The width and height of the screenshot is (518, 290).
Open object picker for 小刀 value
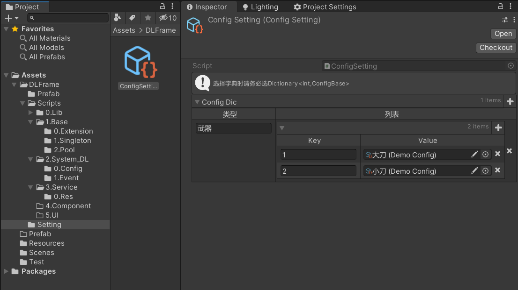point(486,171)
